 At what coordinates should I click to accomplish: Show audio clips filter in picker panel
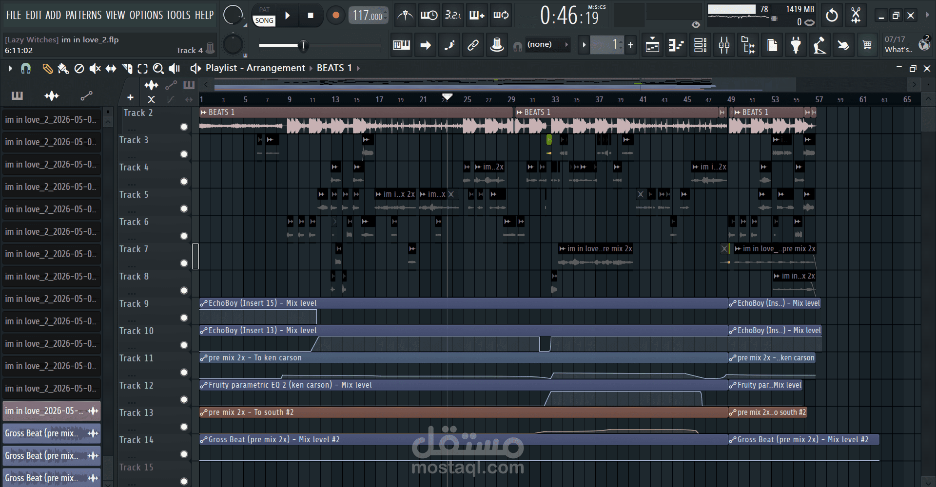click(52, 96)
